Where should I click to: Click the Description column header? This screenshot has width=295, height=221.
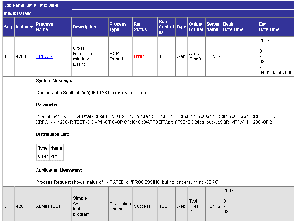84,27
